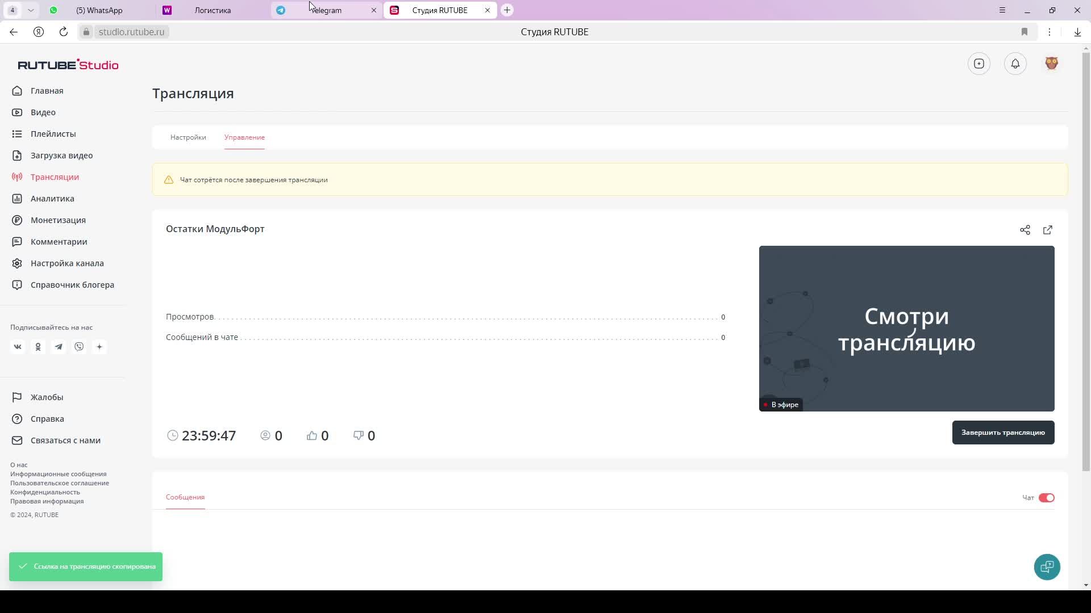1091x613 pixels.
Task: Open the owl profile avatar
Action: point(1051,64)
